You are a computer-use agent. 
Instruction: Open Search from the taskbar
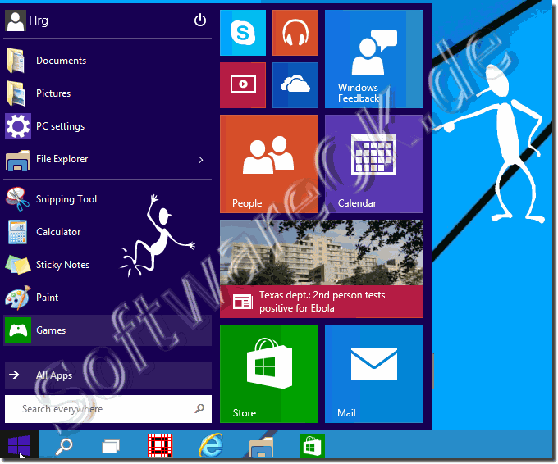click(x=64, y=446)
